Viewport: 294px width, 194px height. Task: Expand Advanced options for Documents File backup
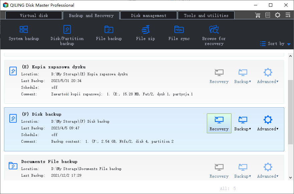click(x=268, y=171)
